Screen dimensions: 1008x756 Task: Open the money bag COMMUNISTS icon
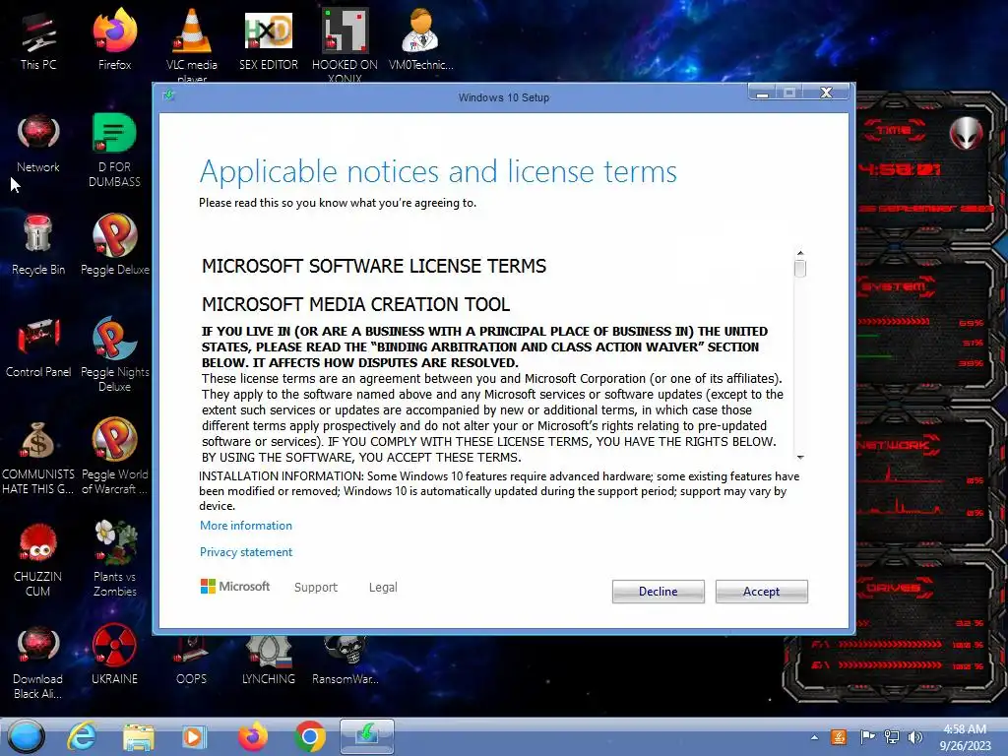click(38, 458)
